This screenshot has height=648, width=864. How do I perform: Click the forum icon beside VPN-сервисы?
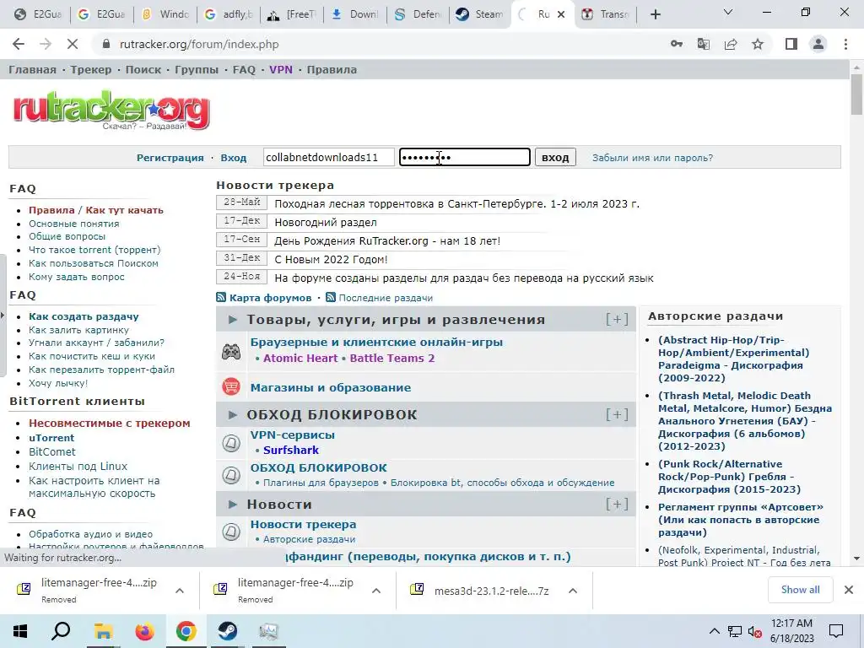click(231, 442)
